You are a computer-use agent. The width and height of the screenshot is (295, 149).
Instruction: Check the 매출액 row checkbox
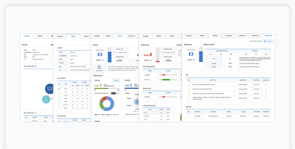click(x=59, y=99)
